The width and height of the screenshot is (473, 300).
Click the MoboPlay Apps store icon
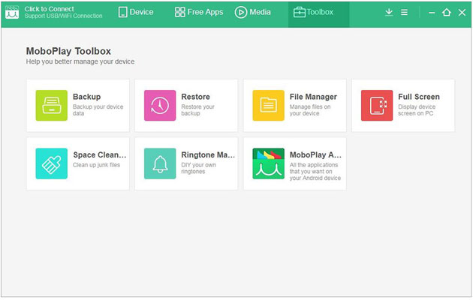click(269, 163)
